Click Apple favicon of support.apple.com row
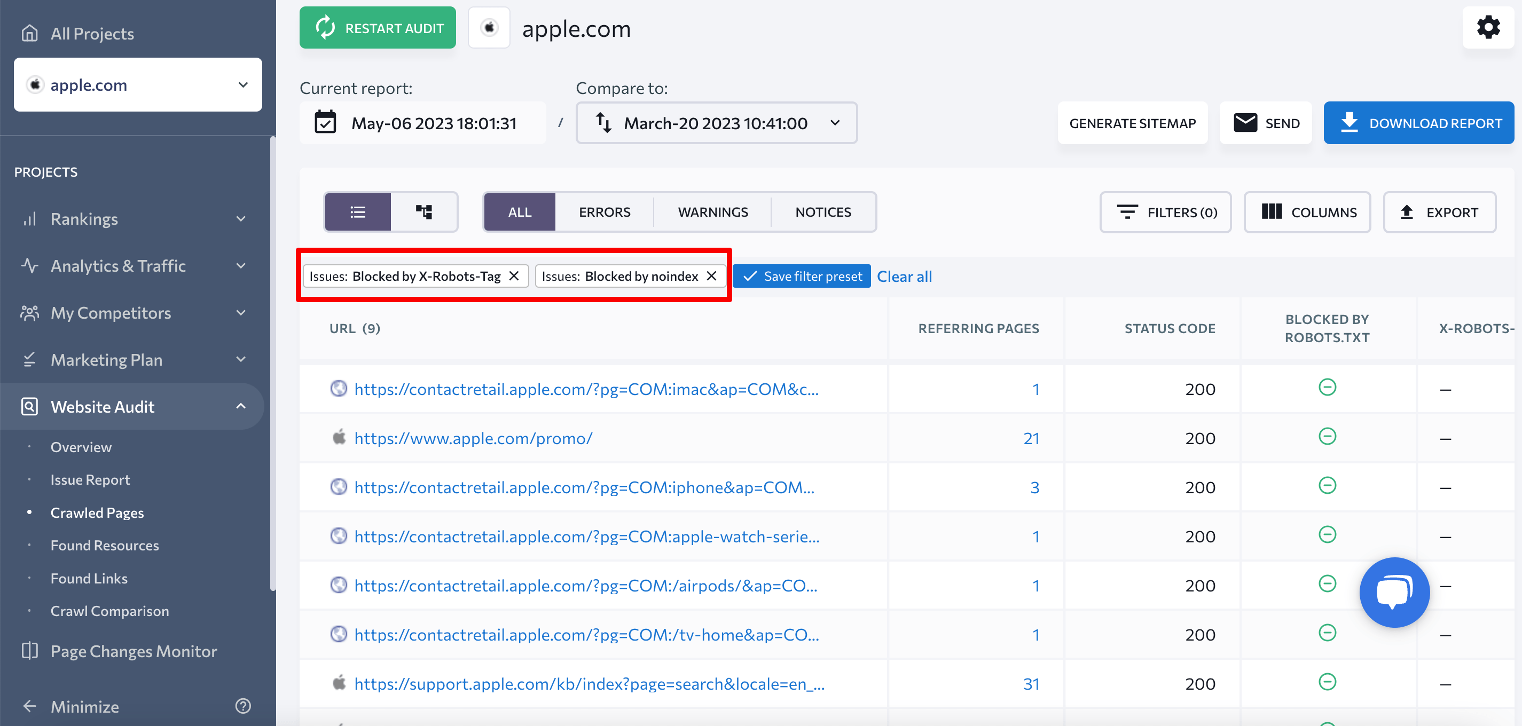Screen dimensions: 1522x726 [339, 683]
